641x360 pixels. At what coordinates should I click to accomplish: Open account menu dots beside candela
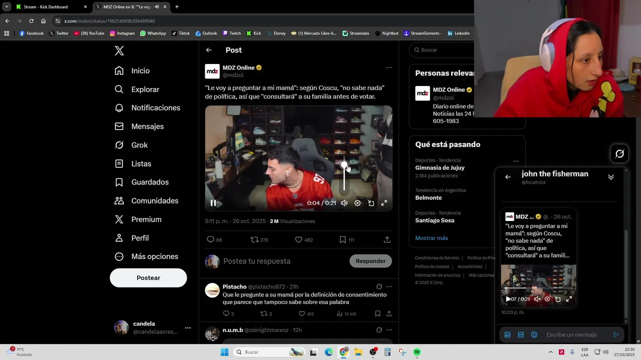pyautogui.click(x=188, y=328)
